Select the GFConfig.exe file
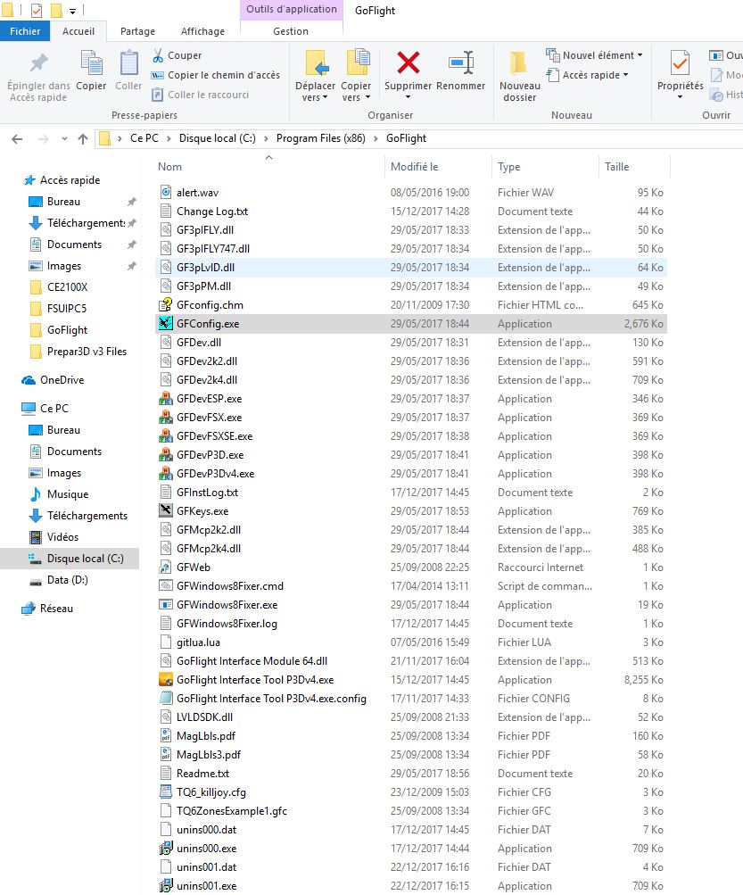Screen dimensions: 743x895 pyautogui.click(x=208, y=324)
